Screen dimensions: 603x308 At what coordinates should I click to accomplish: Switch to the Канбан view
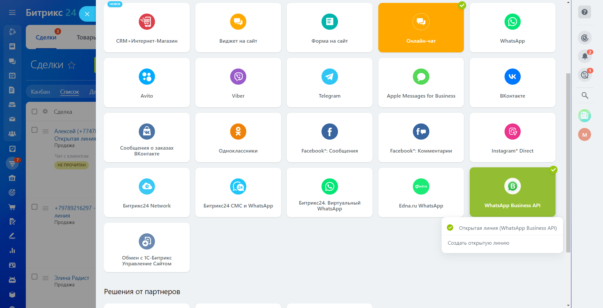(x=40, y=92)
